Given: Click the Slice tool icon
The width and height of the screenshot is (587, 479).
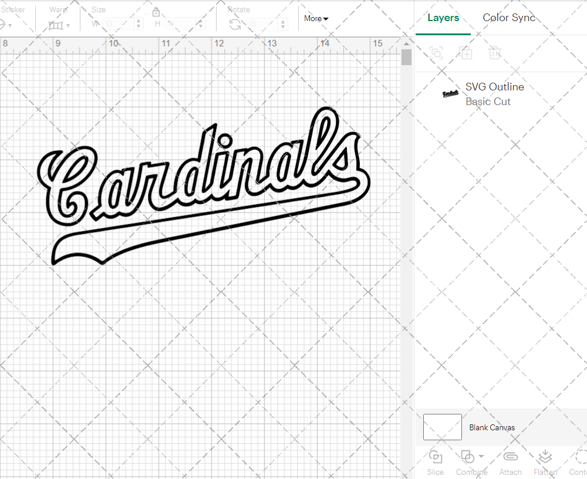Looking at the screenshot, I should [435, 457].
